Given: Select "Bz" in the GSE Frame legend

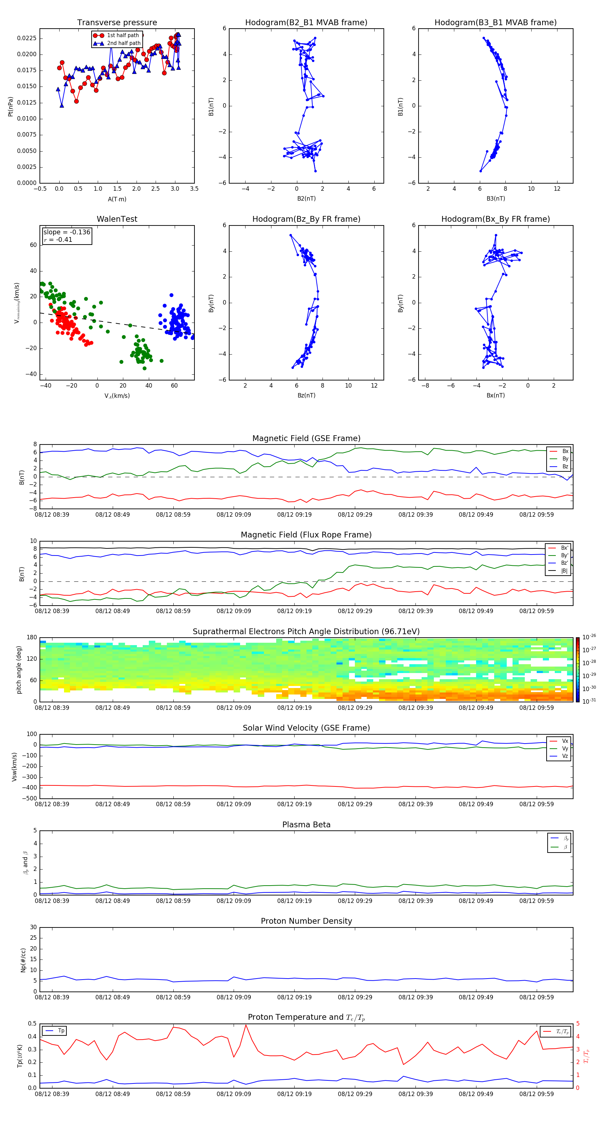Looking at the screenshot, I should tap(559, 466).
